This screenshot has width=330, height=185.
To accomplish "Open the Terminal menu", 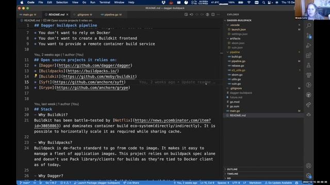I will pos(105,3).
